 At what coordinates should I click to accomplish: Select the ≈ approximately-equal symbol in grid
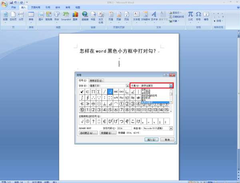(121, 97)
